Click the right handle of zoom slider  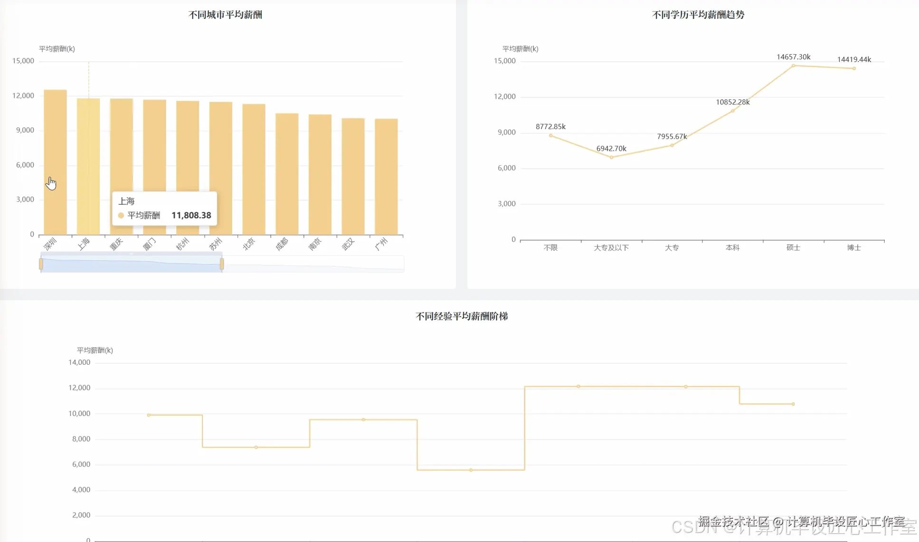tap(222, 264)
